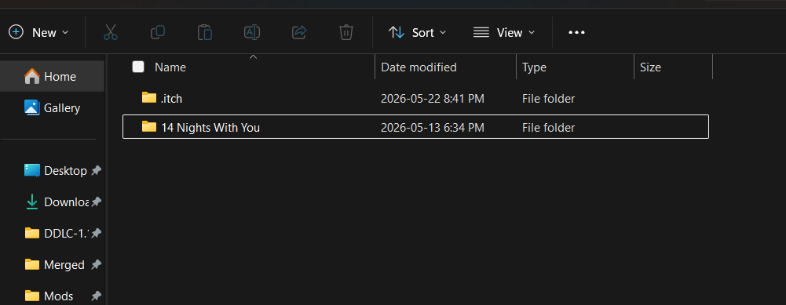Open pinned Downloads in the sidebar
The width and height of the screenshot is (786, 305).
[x=57, y=202]
